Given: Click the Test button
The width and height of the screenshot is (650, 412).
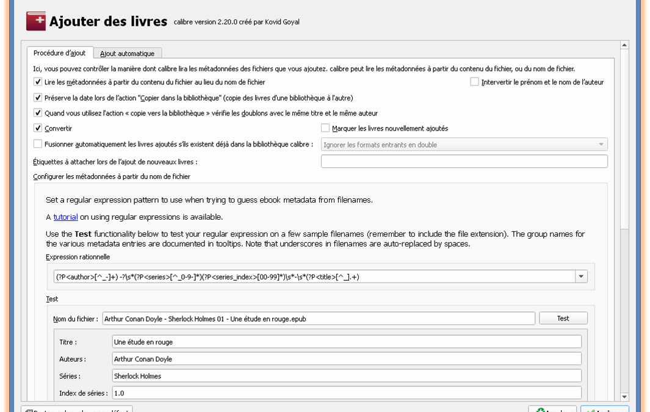Looking at the screenshot, I should (563, 319).
